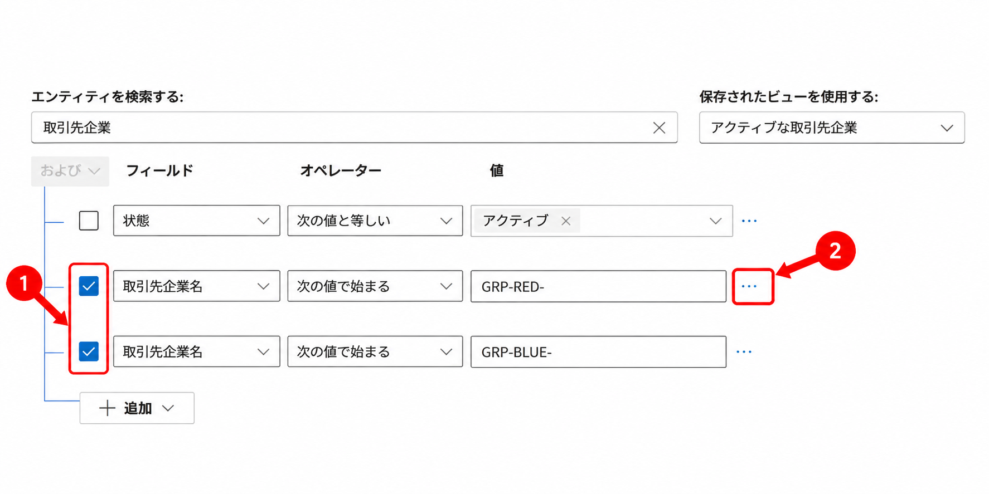Image resolution: width=989 pixels, height=494 pixels.
Task: Open the 取引先企業名 field dropdown in GRP-RED- row
Action: coord(197,286)
